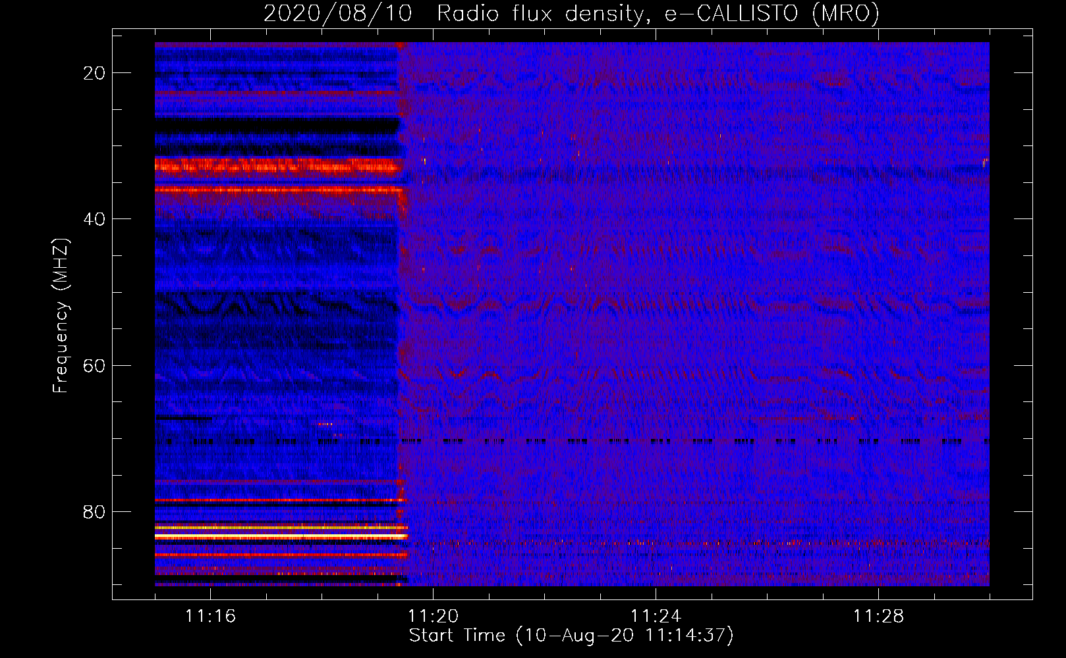Click the '20' frequency tick label
Viewport: 1066px width, 658px height.
pos(95,73)
